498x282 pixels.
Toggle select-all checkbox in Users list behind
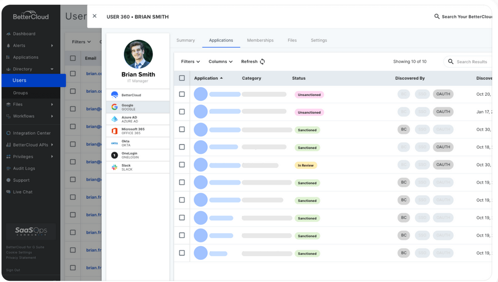coord(73,58)
